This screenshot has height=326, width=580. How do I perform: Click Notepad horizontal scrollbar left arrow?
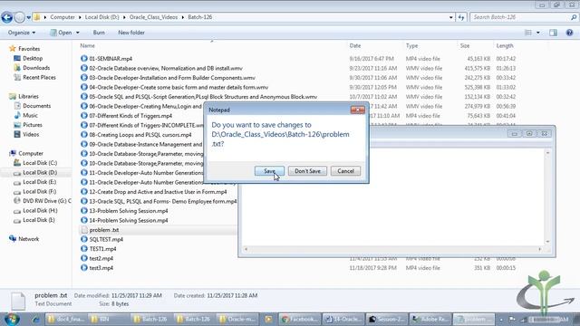[x=246, y=250]
